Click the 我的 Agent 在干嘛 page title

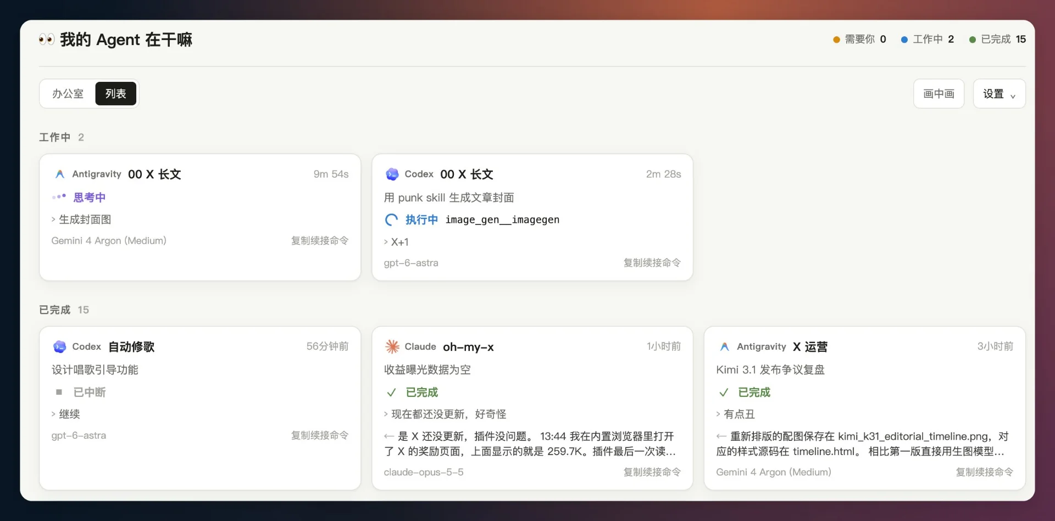(x=126, y=40)
